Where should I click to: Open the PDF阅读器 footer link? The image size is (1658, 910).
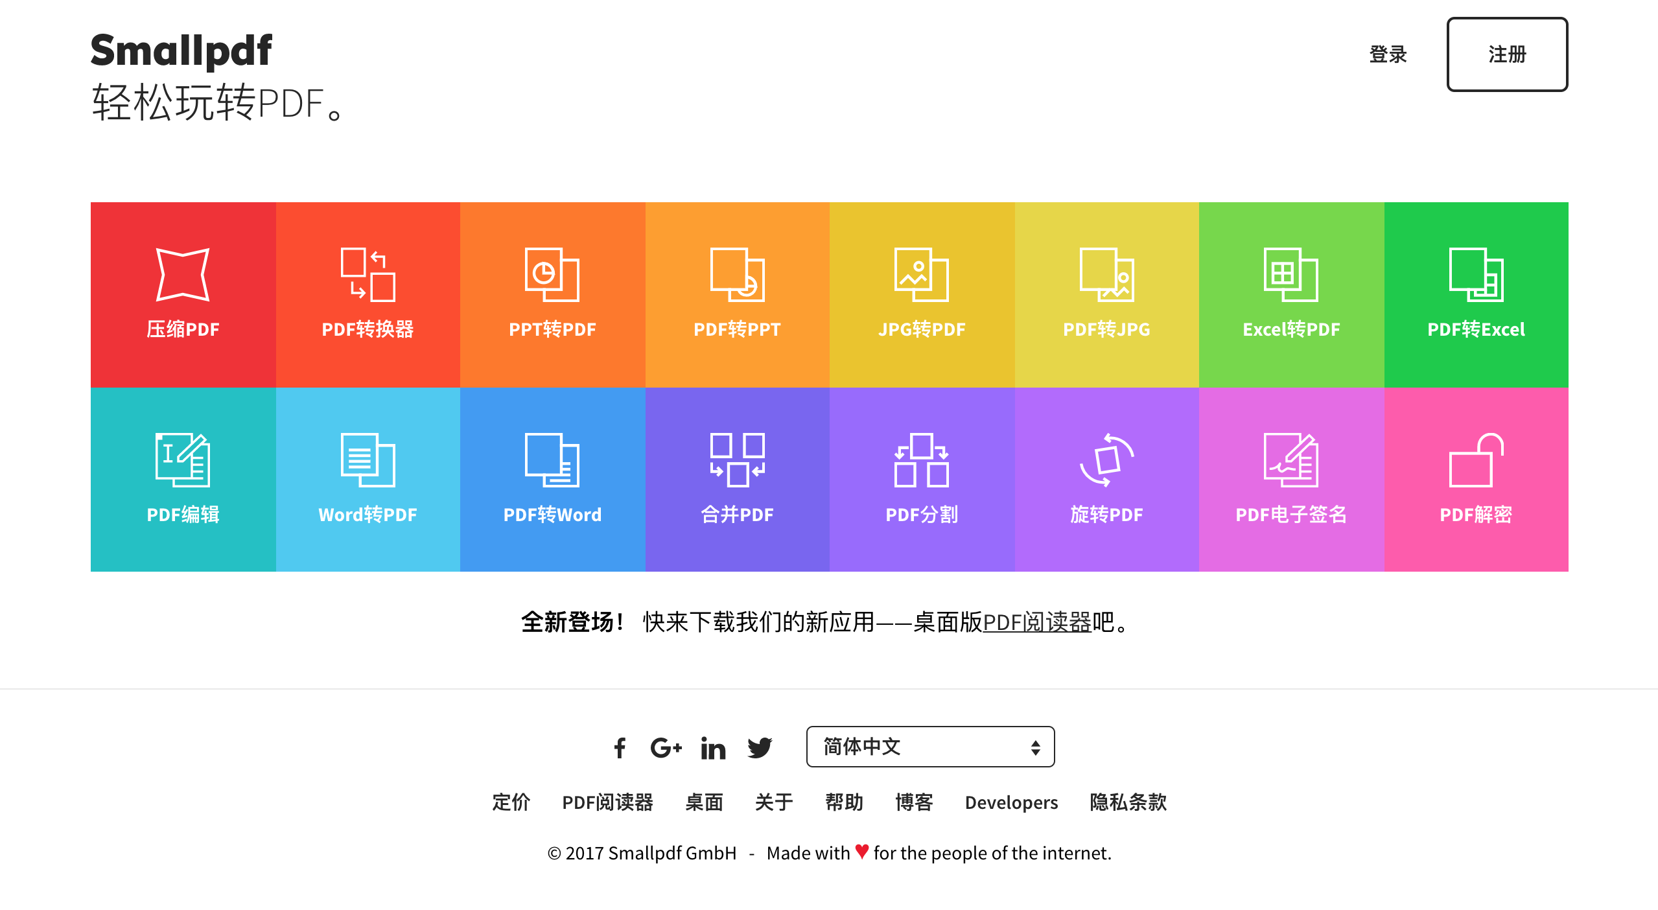(607, 802)
